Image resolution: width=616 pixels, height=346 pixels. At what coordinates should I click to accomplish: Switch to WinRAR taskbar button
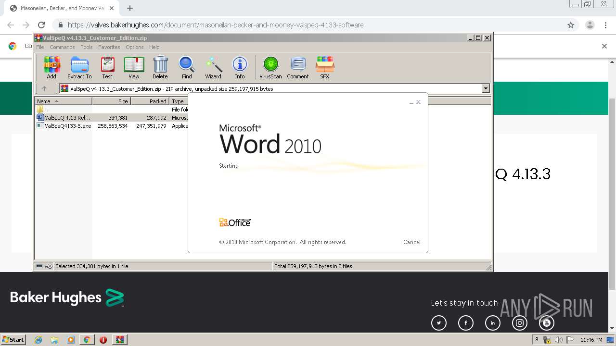[119, 340]
